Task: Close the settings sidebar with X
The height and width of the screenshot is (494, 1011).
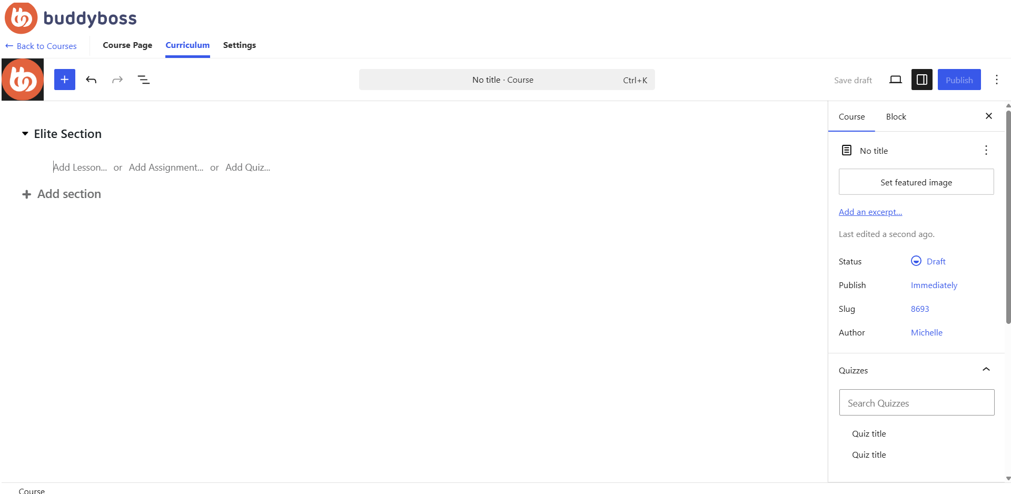Action: (989, 116)
